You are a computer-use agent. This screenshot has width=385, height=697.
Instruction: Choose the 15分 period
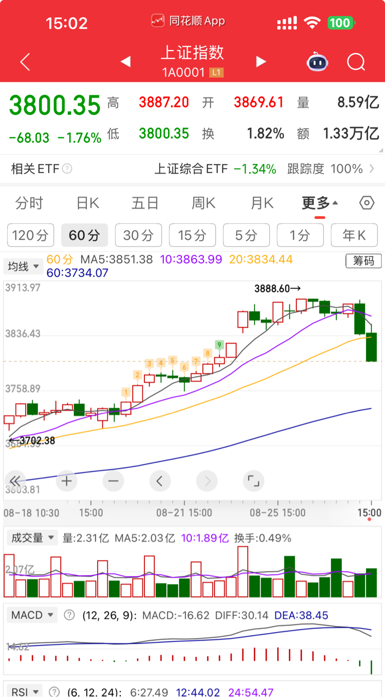coord(192,235)
